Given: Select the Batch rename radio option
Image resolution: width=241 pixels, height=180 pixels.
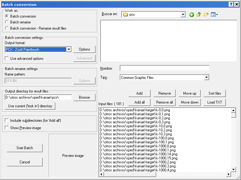Looking at the screenshot, I should [x=7, y=22].
